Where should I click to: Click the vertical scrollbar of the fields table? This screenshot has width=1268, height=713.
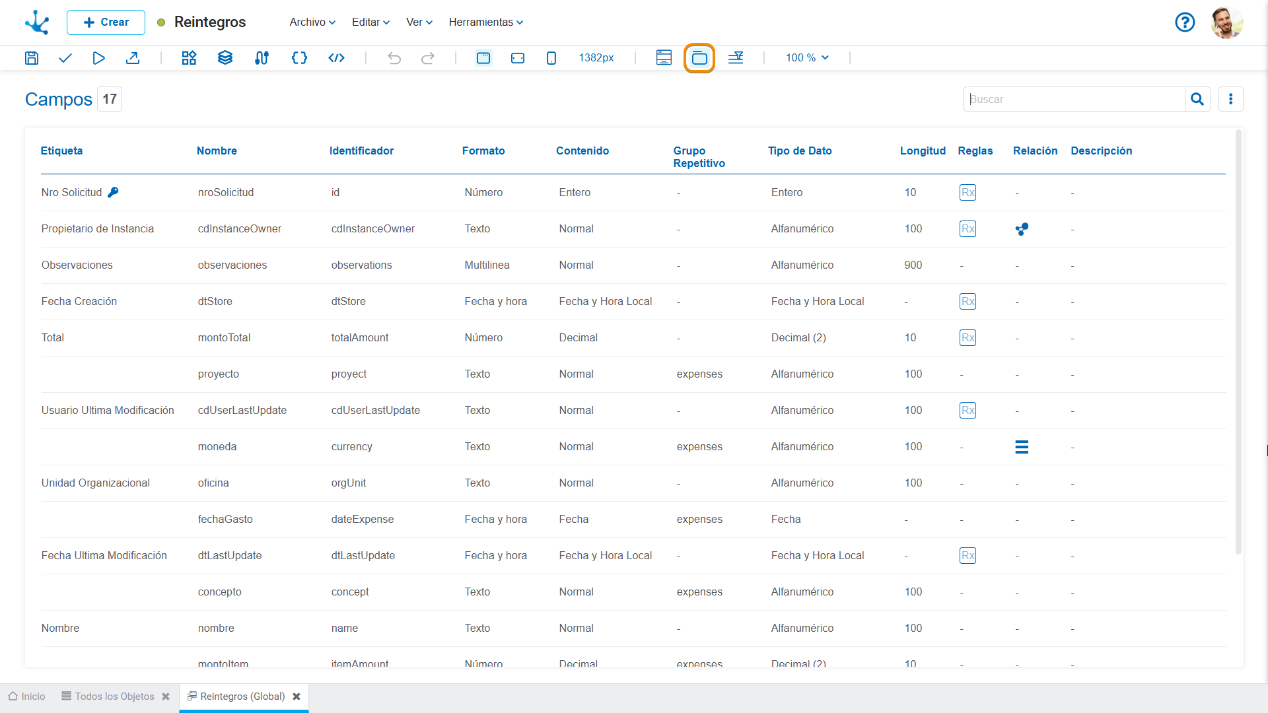[1238, 342]
